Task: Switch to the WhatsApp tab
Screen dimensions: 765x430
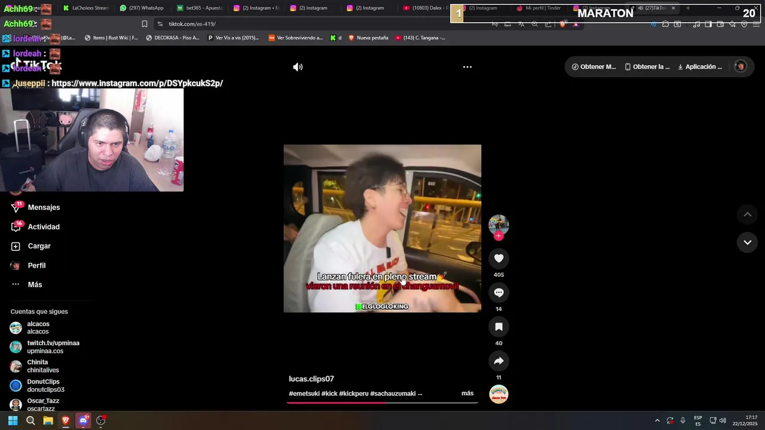Action: point(142,8)
